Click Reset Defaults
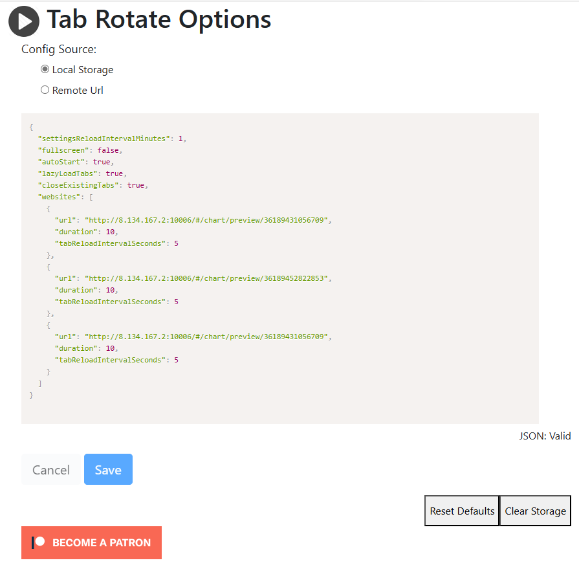This screenshot has height=567, width=579. tap(462, 511)
